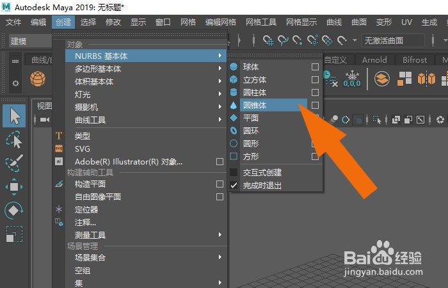Open the 文件 menu
The width and height of the screenshot is (448, 288).
click(x=13, y=22)
